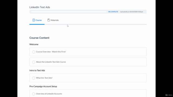This screenshot has height=97, width=173.
Task: Click the Intro to Text Ads heading
Action: coord(37,70)
